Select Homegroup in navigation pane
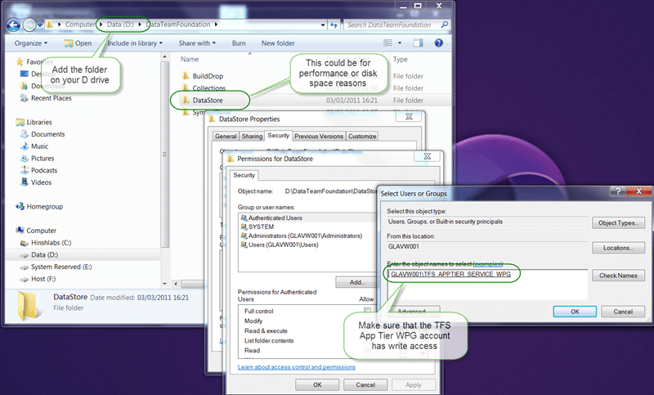 [45, 206]
